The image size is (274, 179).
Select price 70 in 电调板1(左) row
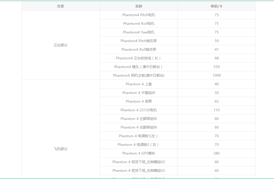pos(217,136)
